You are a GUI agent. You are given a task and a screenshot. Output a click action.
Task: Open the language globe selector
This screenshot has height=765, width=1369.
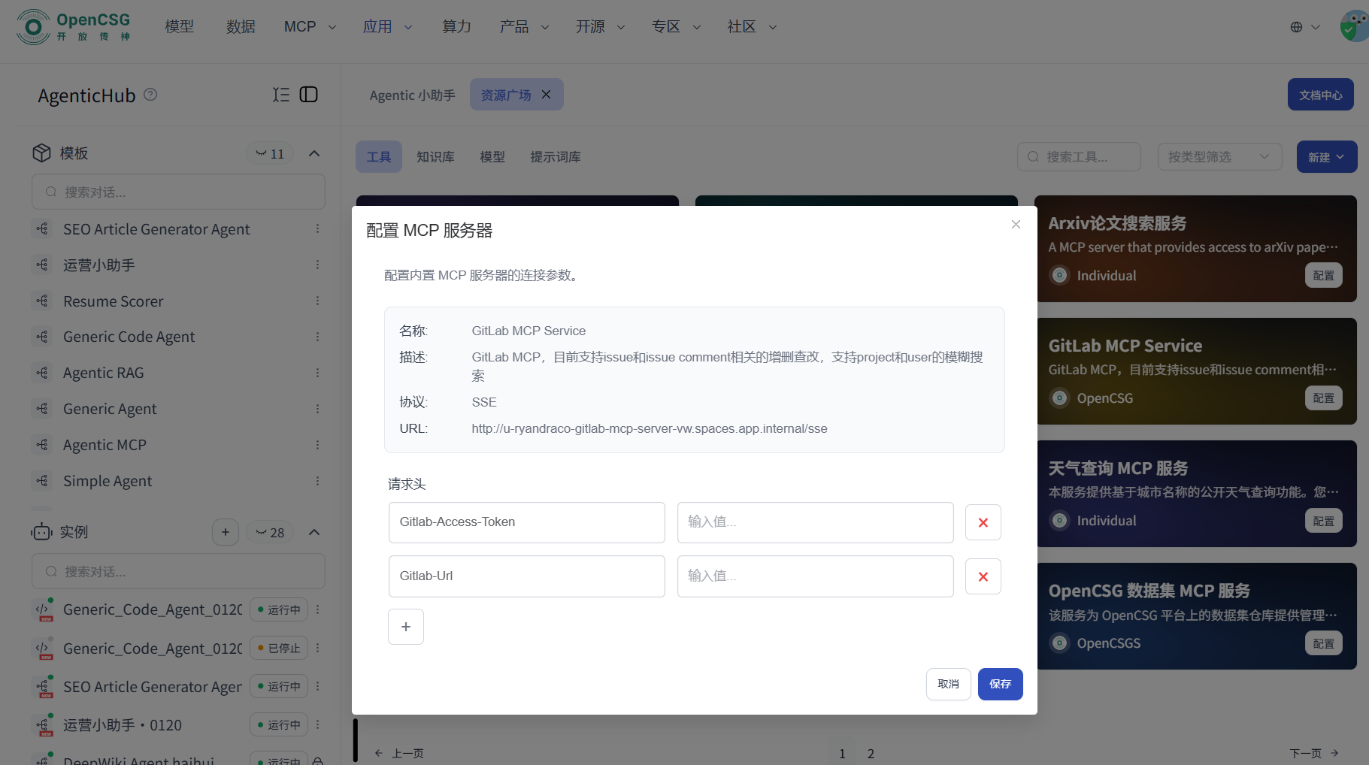coord(1304,27)
